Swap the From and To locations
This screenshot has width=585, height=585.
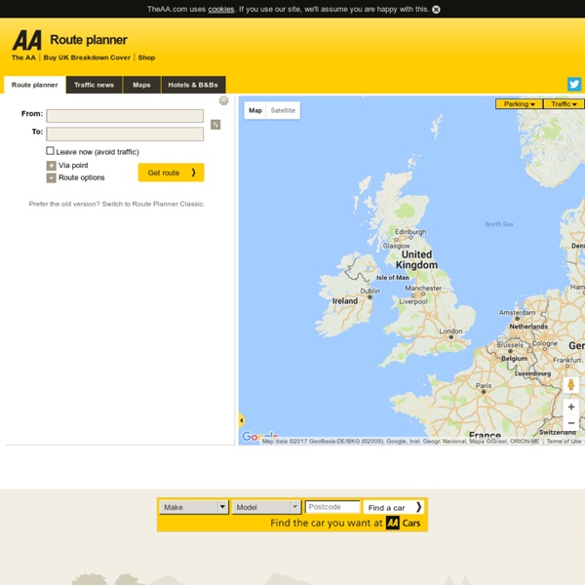click(x=215, y=125)
